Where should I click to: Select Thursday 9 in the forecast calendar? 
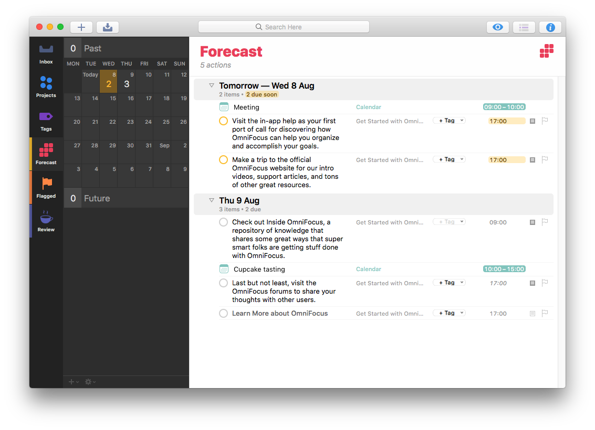coord(127,82)
